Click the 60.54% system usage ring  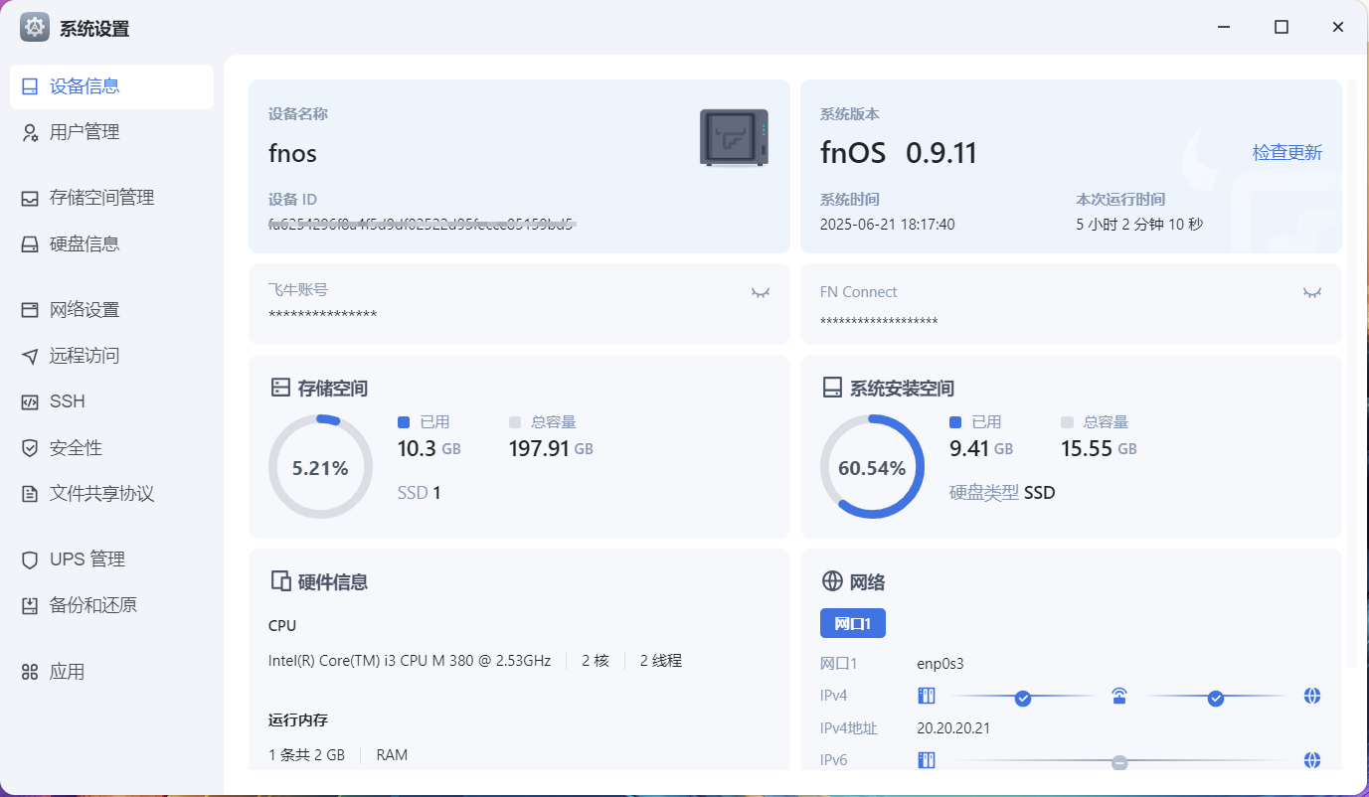872,467
